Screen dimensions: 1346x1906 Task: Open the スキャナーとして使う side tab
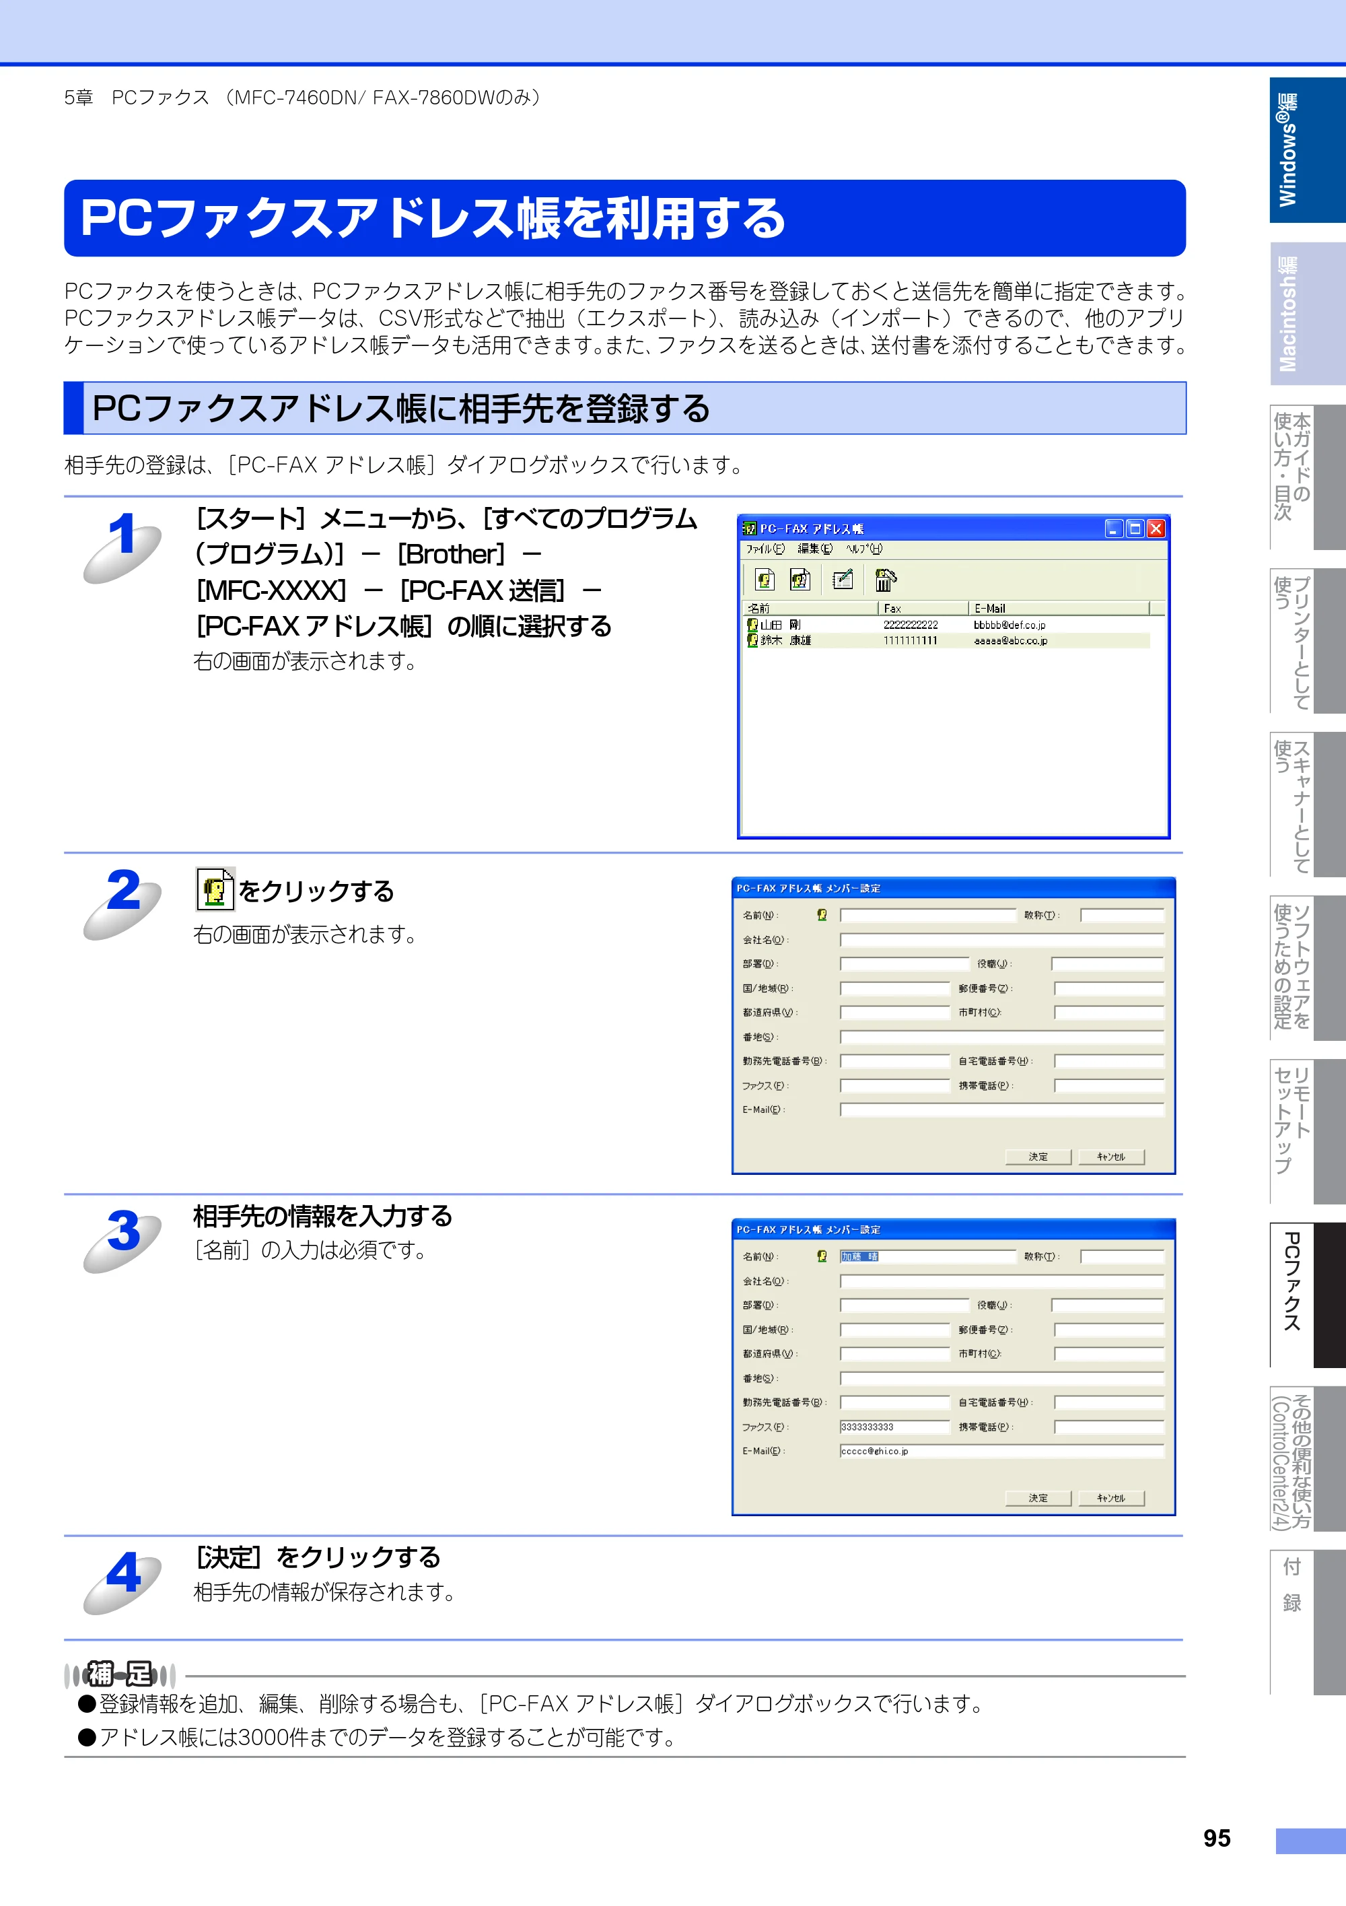coord(1307,805)
